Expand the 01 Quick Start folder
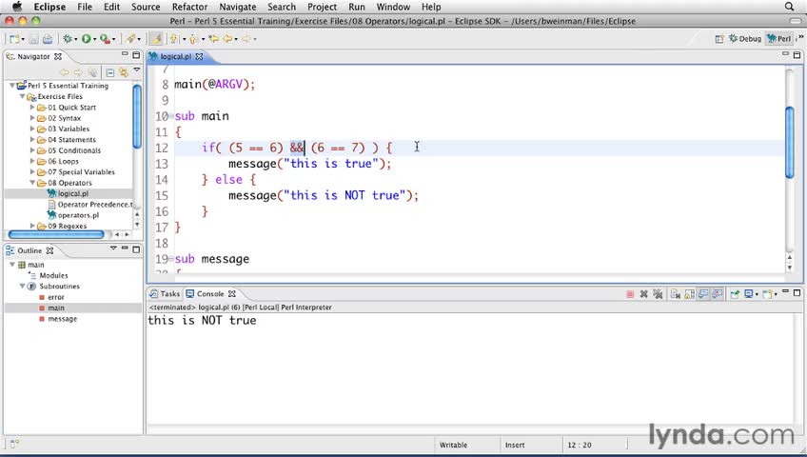Viewport: 807px width, 457px height. point(32,107)
